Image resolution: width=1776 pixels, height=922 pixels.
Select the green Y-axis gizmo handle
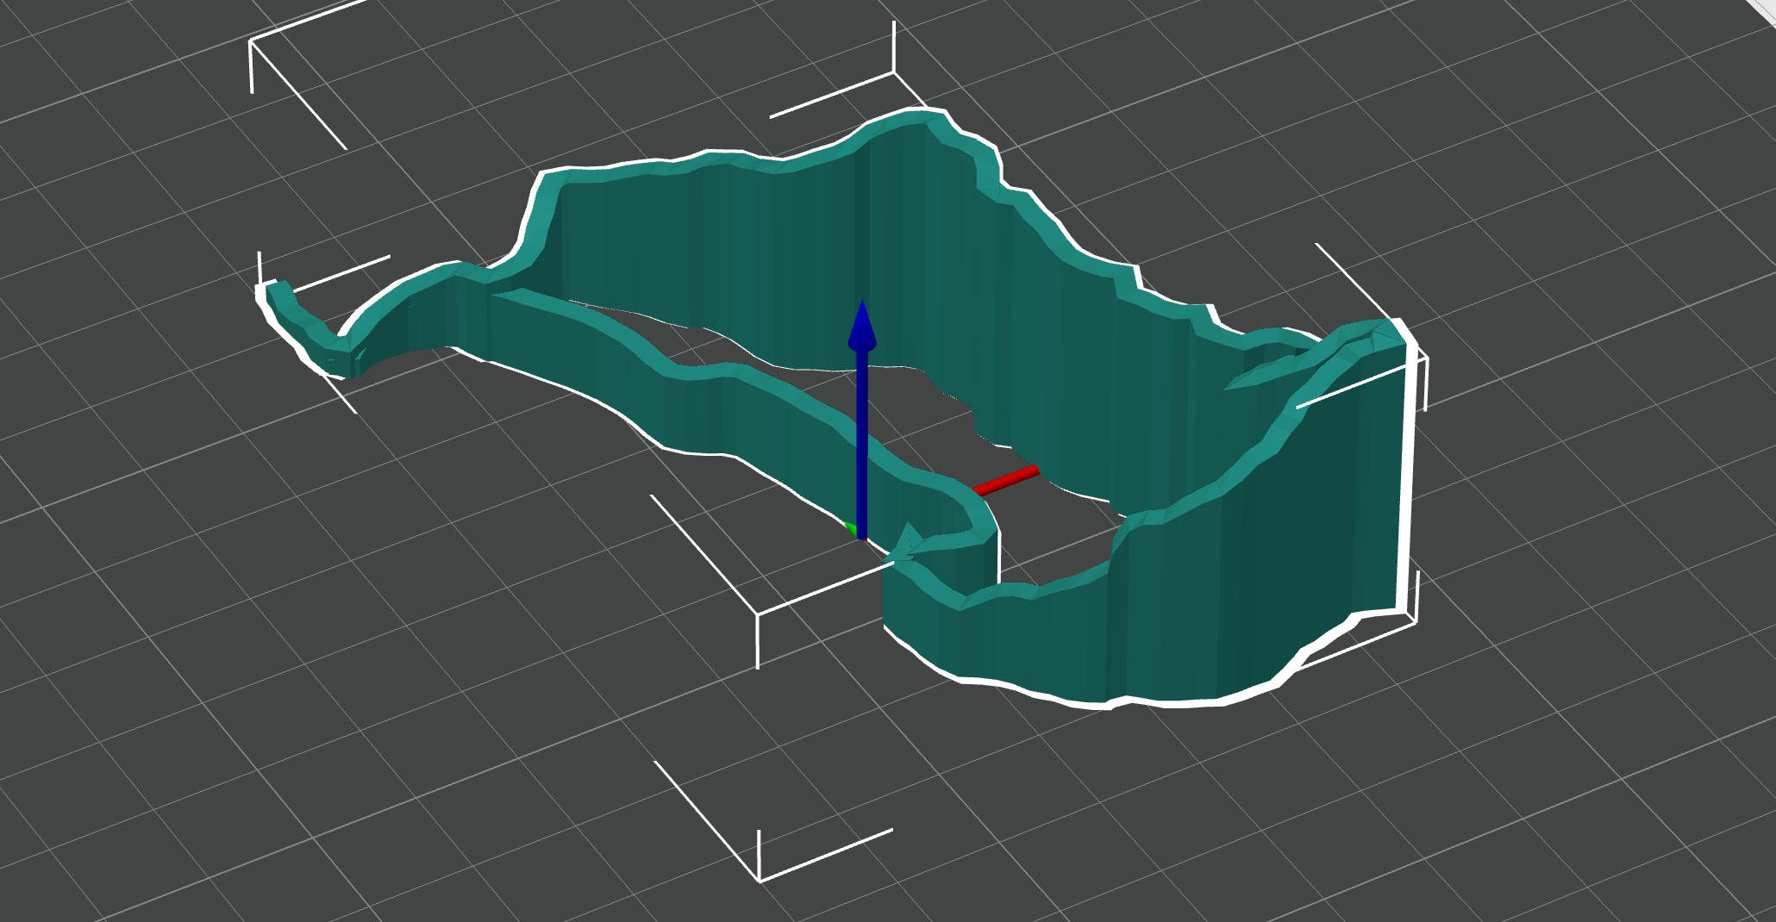[851, 528]
